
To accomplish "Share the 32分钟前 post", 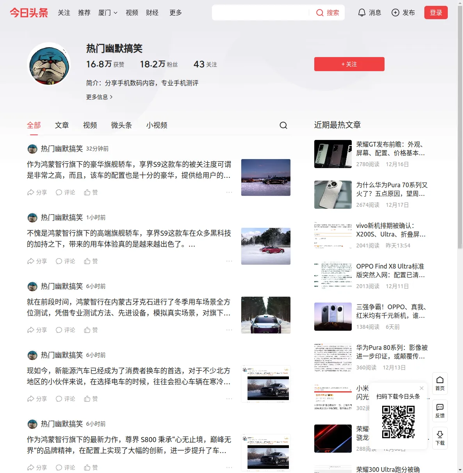I will click(37, 192).
